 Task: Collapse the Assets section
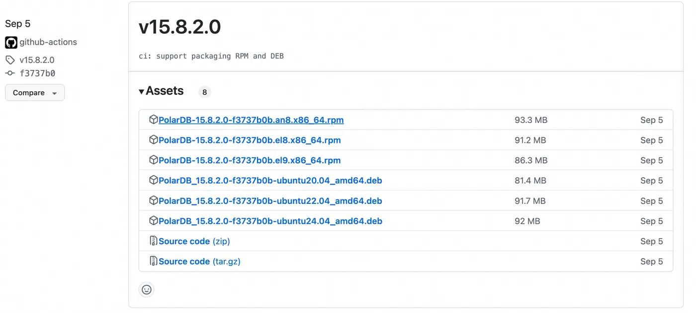[161, 91]
